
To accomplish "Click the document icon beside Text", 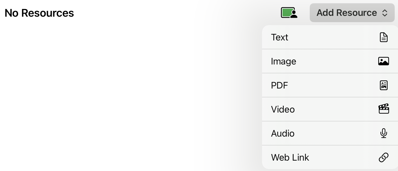I will pos(383,37).
